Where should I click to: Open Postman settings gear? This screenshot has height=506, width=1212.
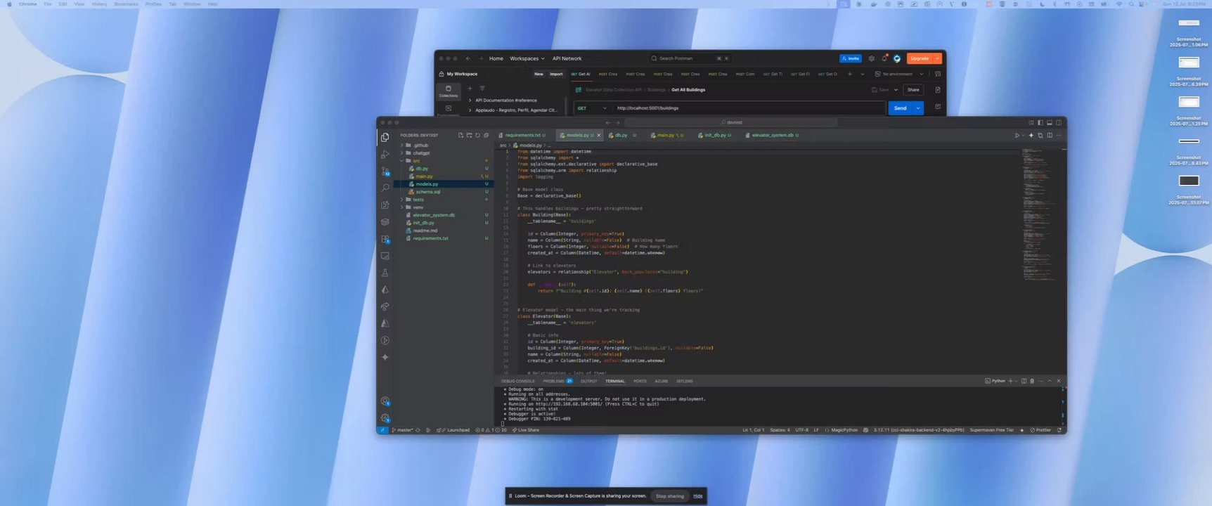click(872, 58)
